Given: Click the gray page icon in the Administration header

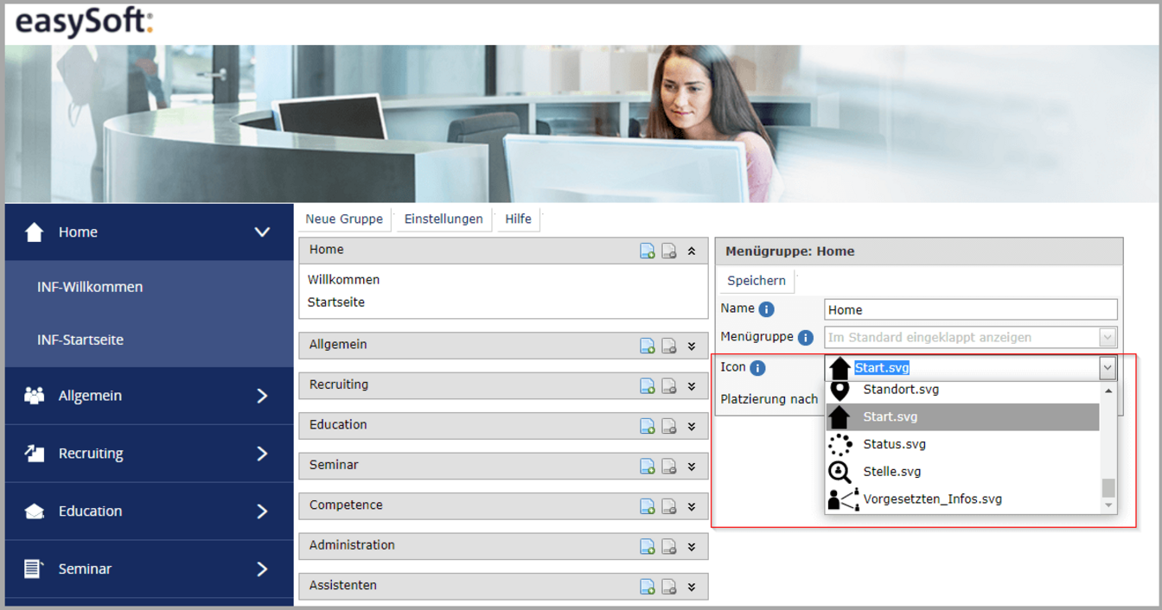Looking at the screenshot, I should 668,547.
